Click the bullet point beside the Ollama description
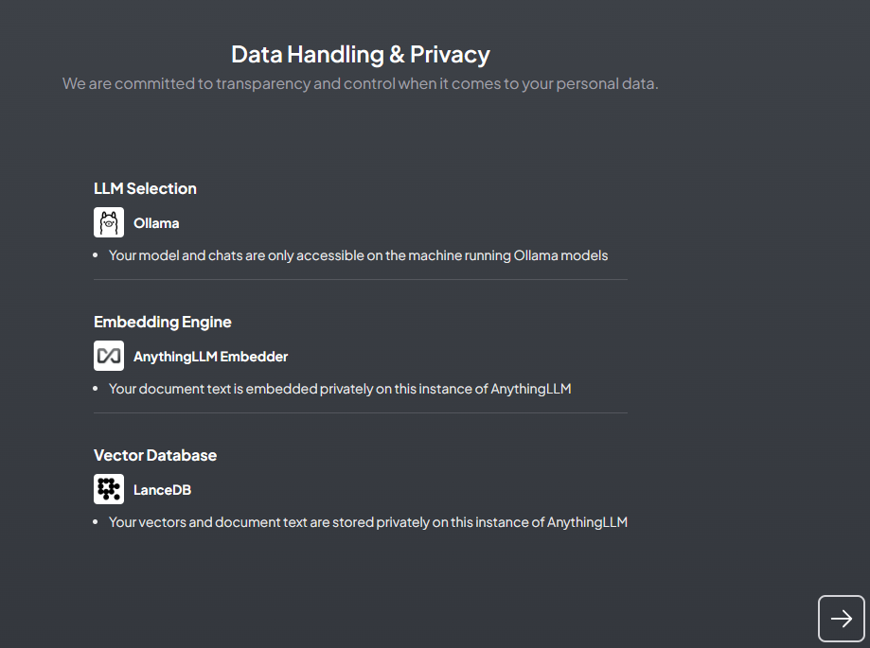Screen dimensions: 870x648 tap(96, 255)
